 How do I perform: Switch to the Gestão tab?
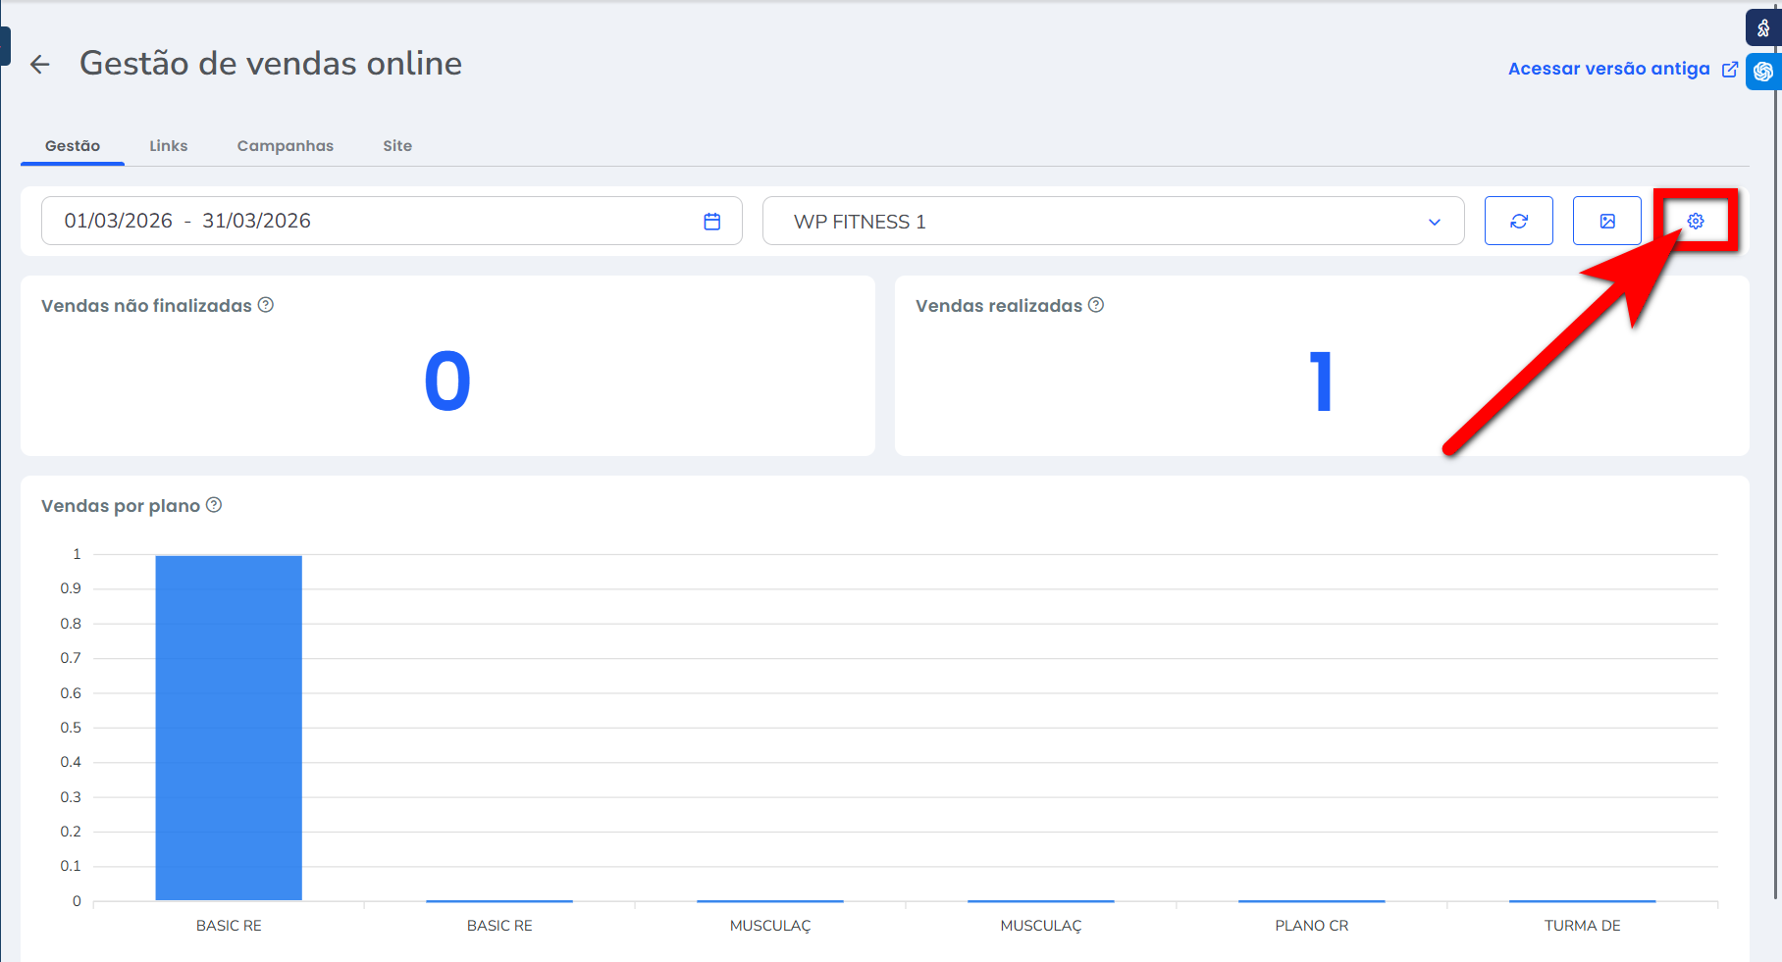click(x=73, y=146)
